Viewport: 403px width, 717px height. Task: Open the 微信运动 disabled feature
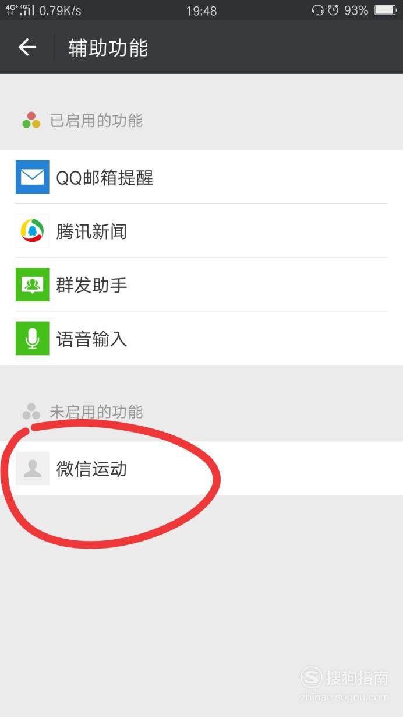pyautogui.click(x=201, y=468)
